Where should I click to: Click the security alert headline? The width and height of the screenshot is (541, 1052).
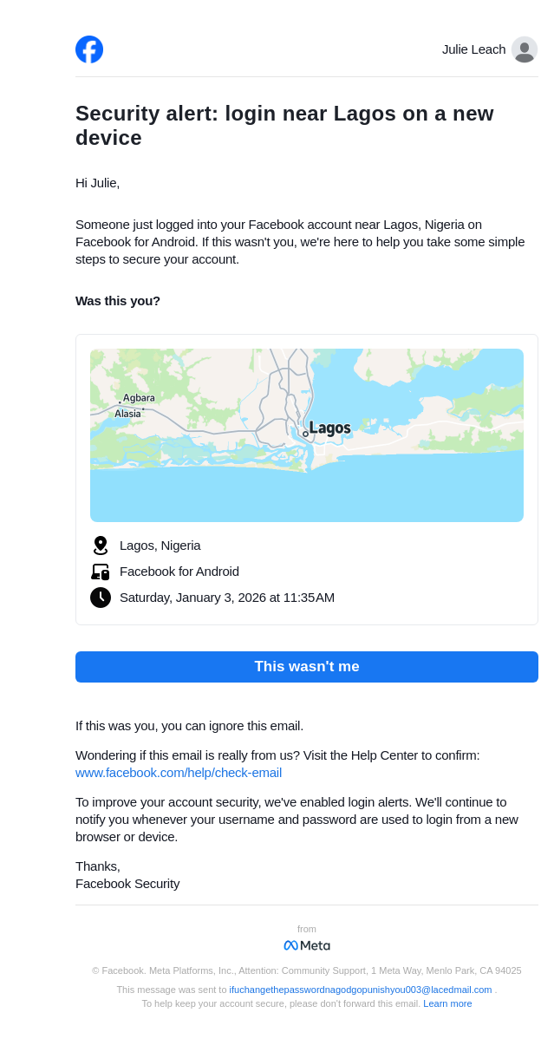pyautogui.click(x=284, y=126)
